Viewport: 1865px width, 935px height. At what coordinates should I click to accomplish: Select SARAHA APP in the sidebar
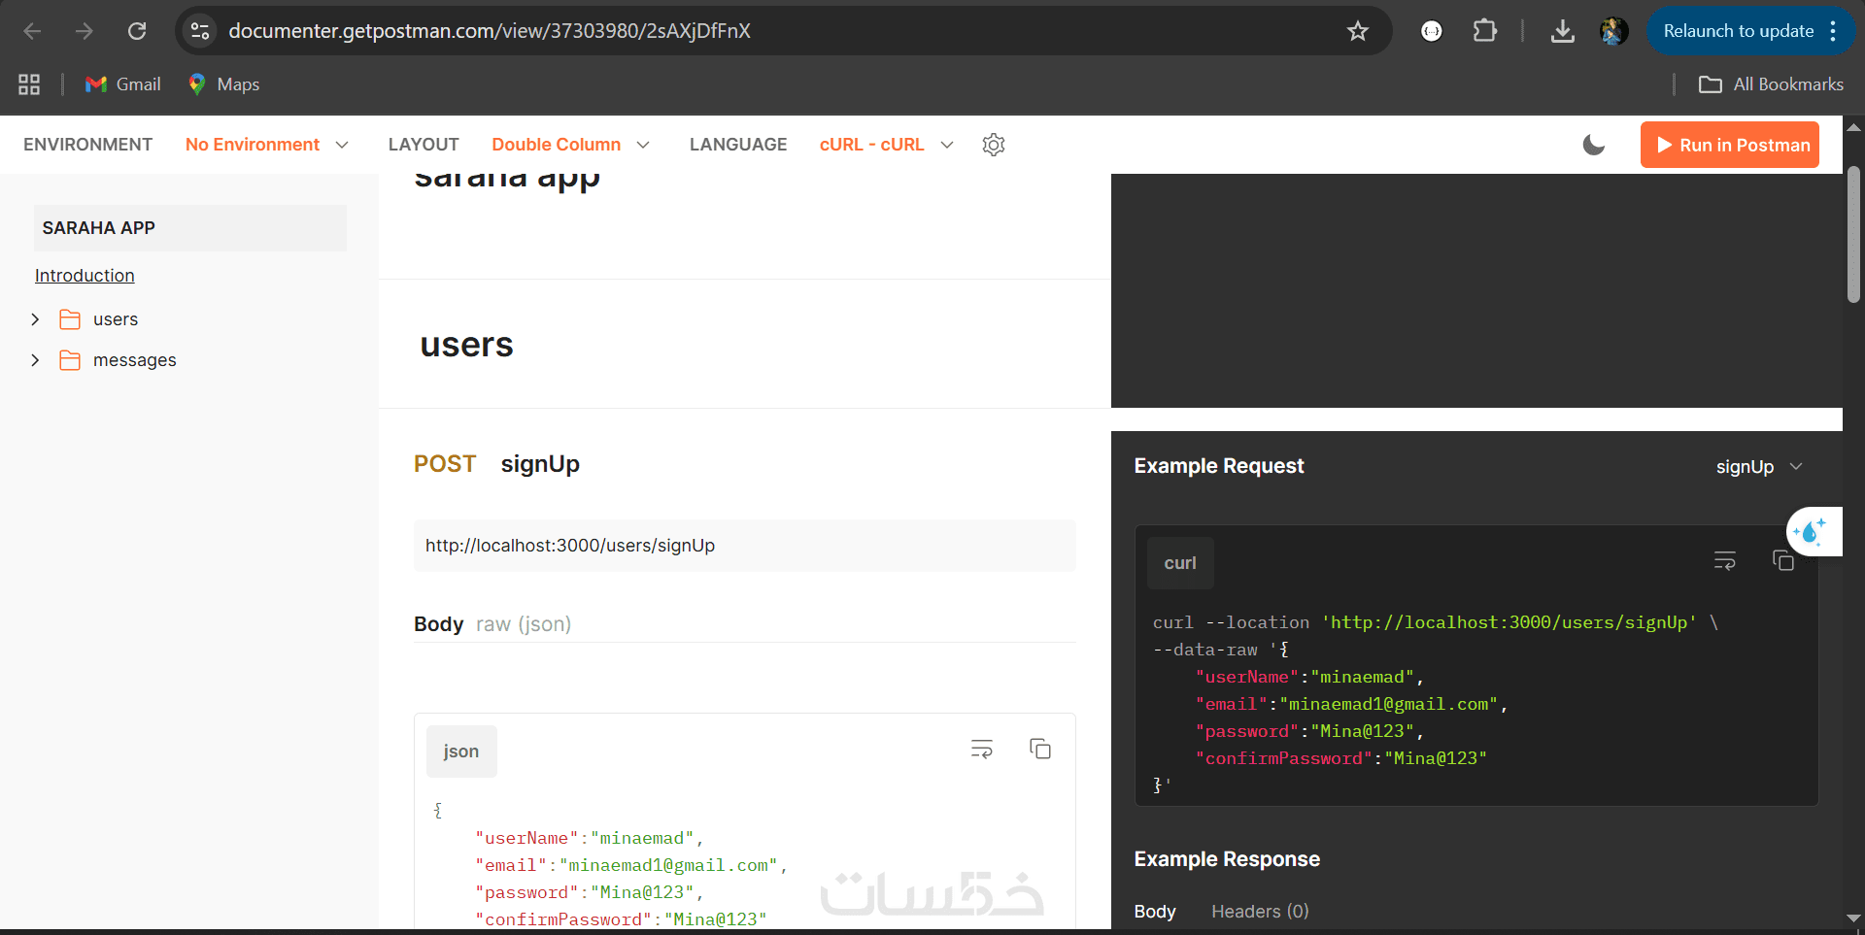(190, 228)
